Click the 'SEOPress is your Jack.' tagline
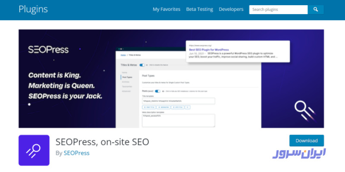Screen dimensions: 345x172 pyautogui.click(x=66, y=96)
